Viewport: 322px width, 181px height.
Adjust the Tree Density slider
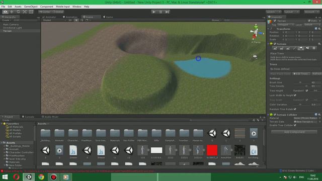pyautogui.click(x=302, y=86)
